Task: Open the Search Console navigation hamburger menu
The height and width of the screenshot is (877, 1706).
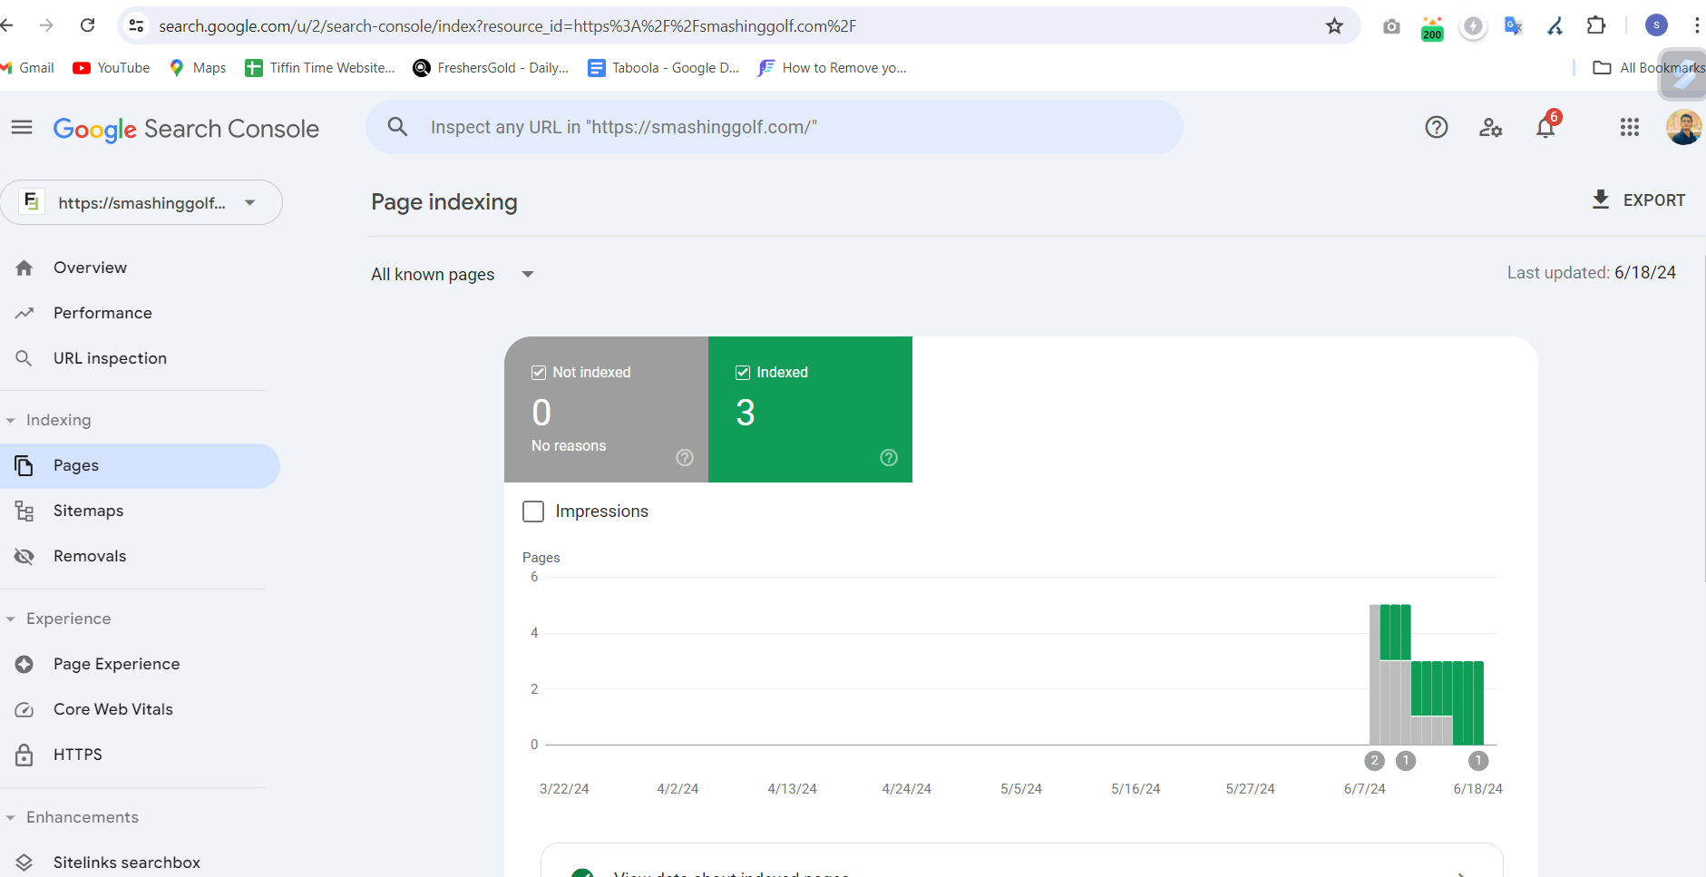Action: (x=21, y=127)
